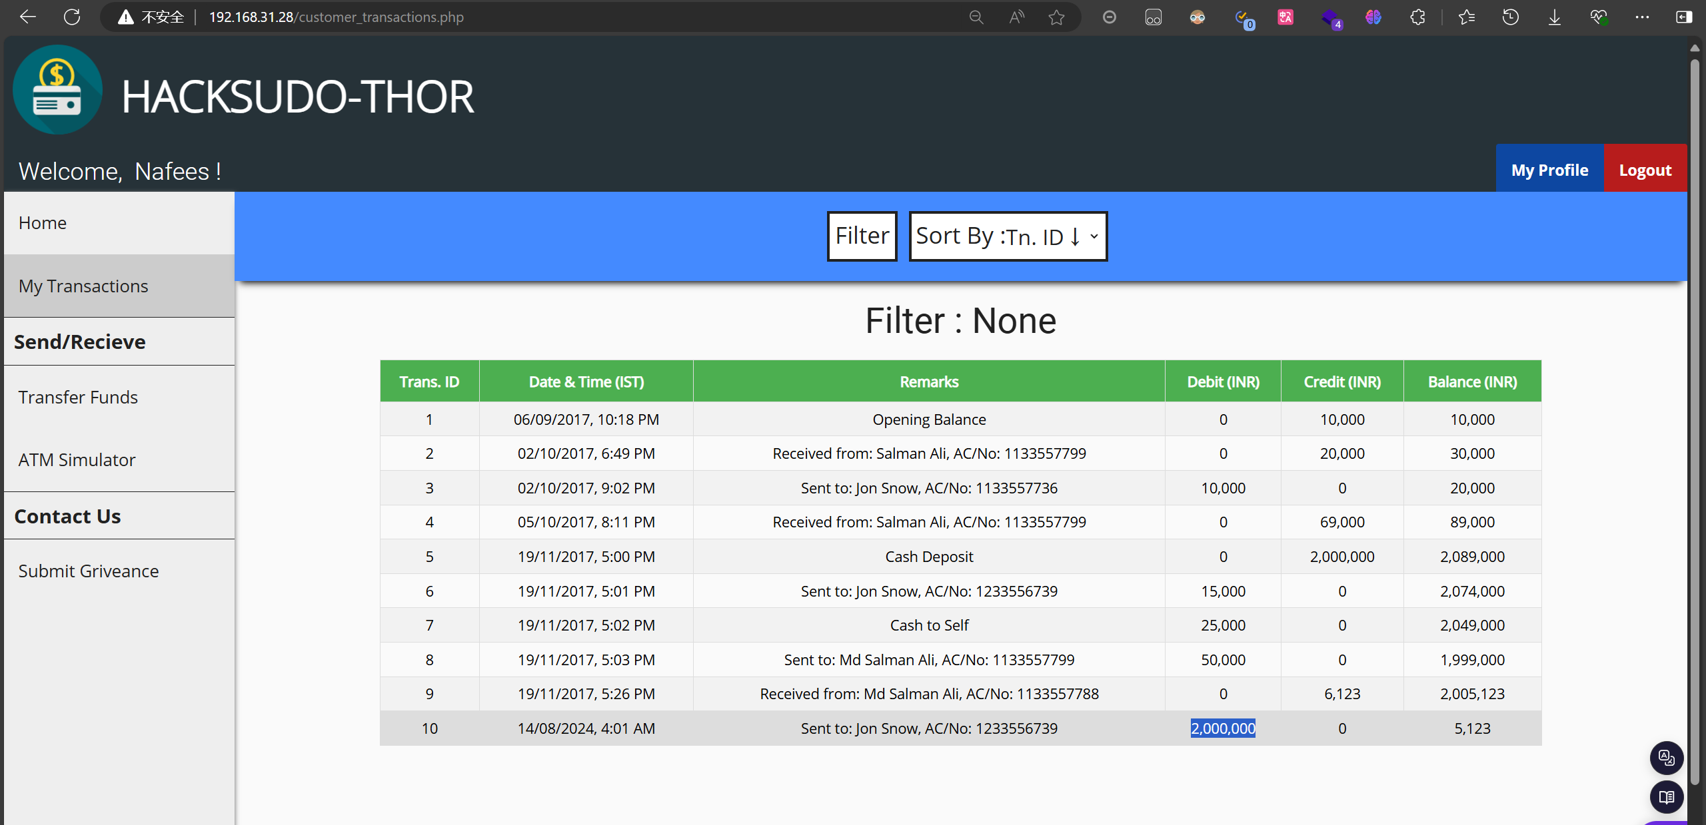This screenshot has width=1706, height=825.
Task: Click the Opening Balance remark cell
Action: [x=929, y=419]
